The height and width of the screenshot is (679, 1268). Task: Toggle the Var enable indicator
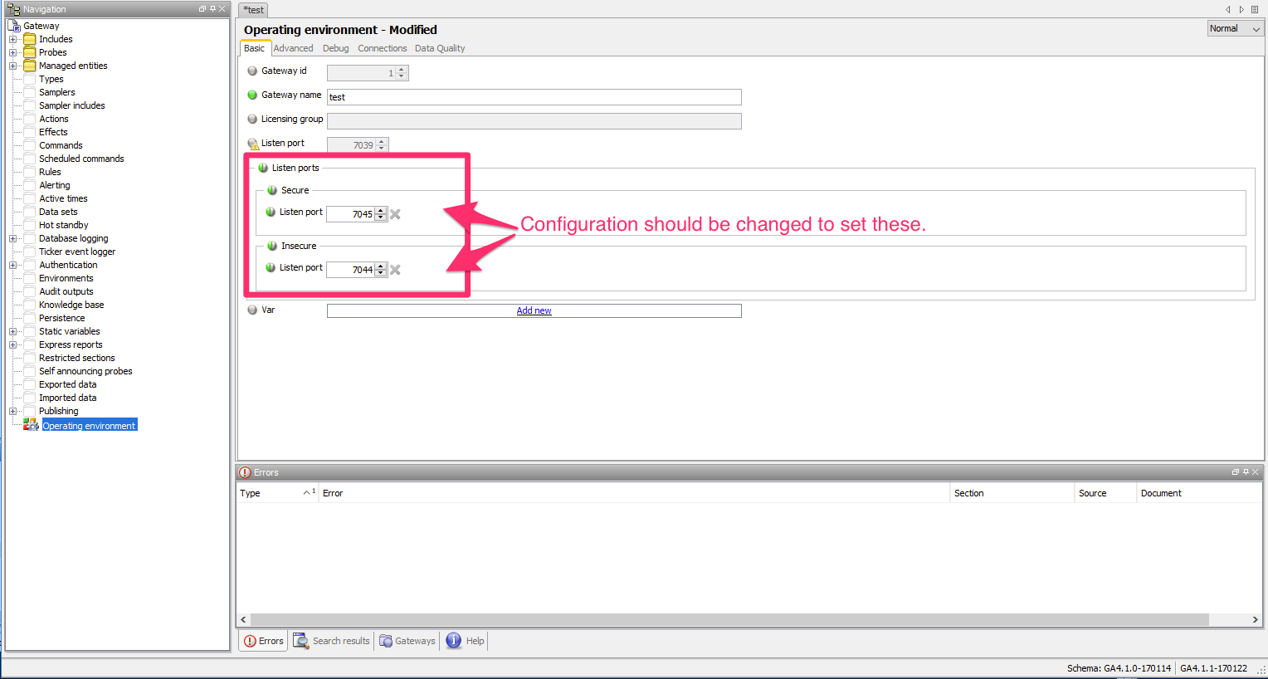[x=252, y=310]
